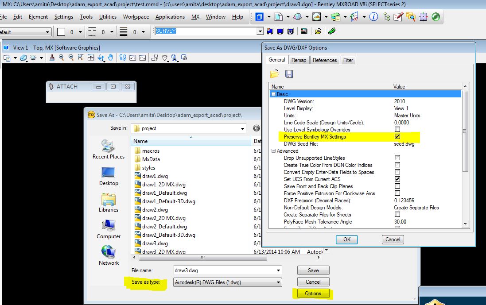This screenshot has width=486, height=305.
Task: Open the SURVEY model dropdown list
Action: (260, 31)
